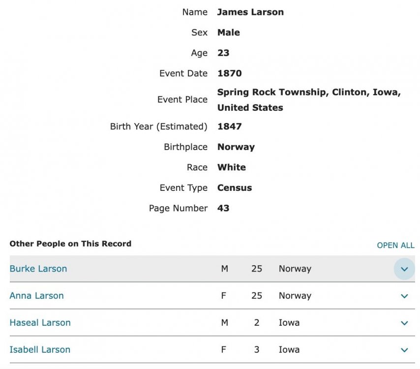Click OPEN ALL to expand every person

click(x=395, y=245)
